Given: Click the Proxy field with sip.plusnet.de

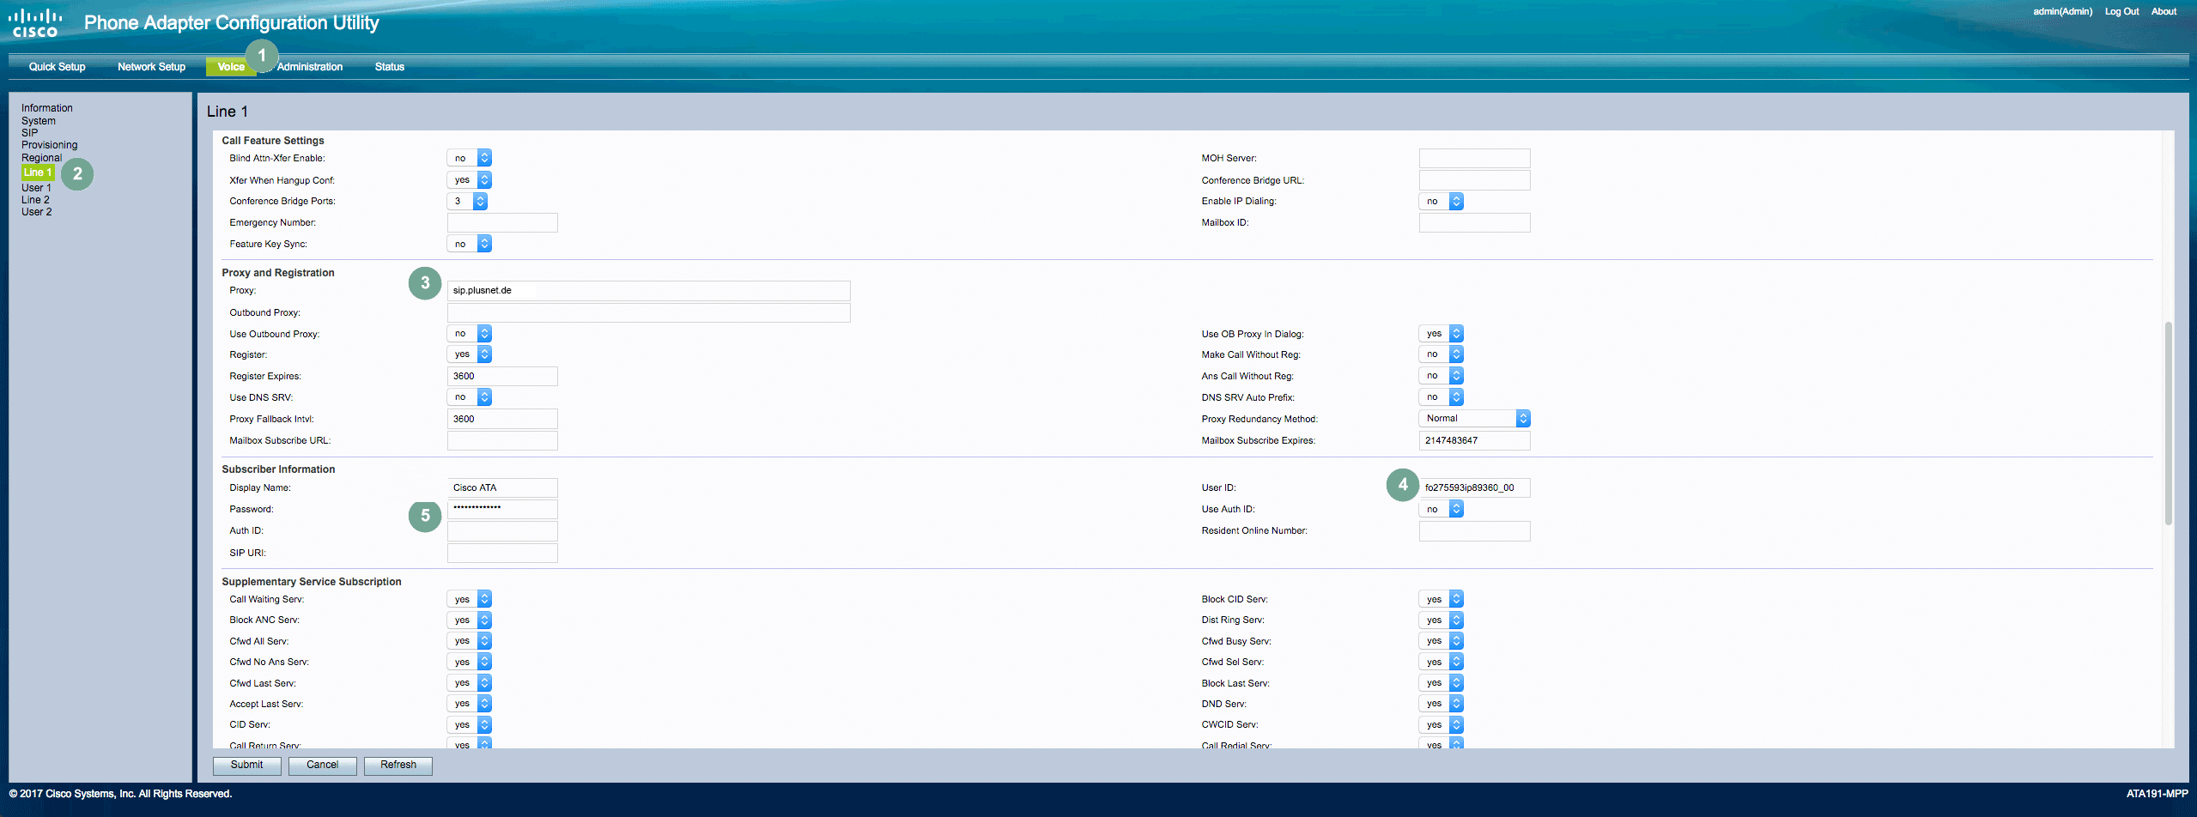Looking at the screenshot, I should (x=648, y=291).
